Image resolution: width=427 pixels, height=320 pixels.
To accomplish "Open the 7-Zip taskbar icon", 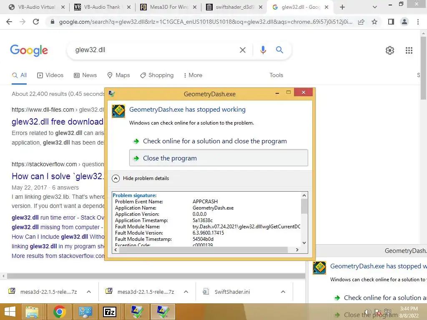I will (x=110, y=312).
